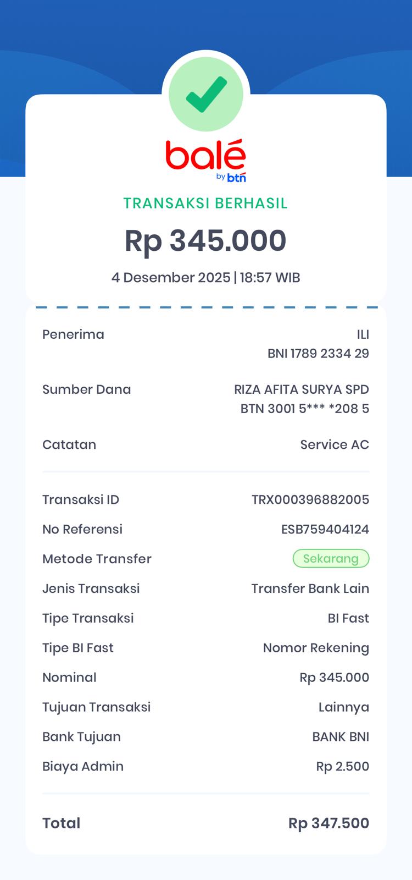
Task: Click the green checkmark success icon
Action: coord(206,95)
